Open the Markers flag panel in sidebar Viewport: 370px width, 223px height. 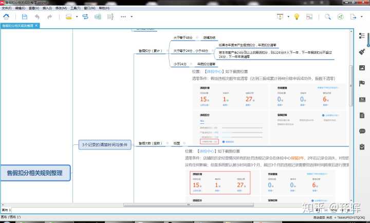tap(362, 83)
